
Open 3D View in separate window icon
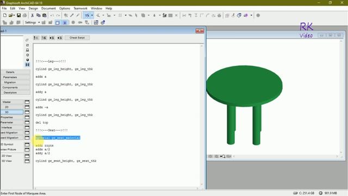click(27, 161)
